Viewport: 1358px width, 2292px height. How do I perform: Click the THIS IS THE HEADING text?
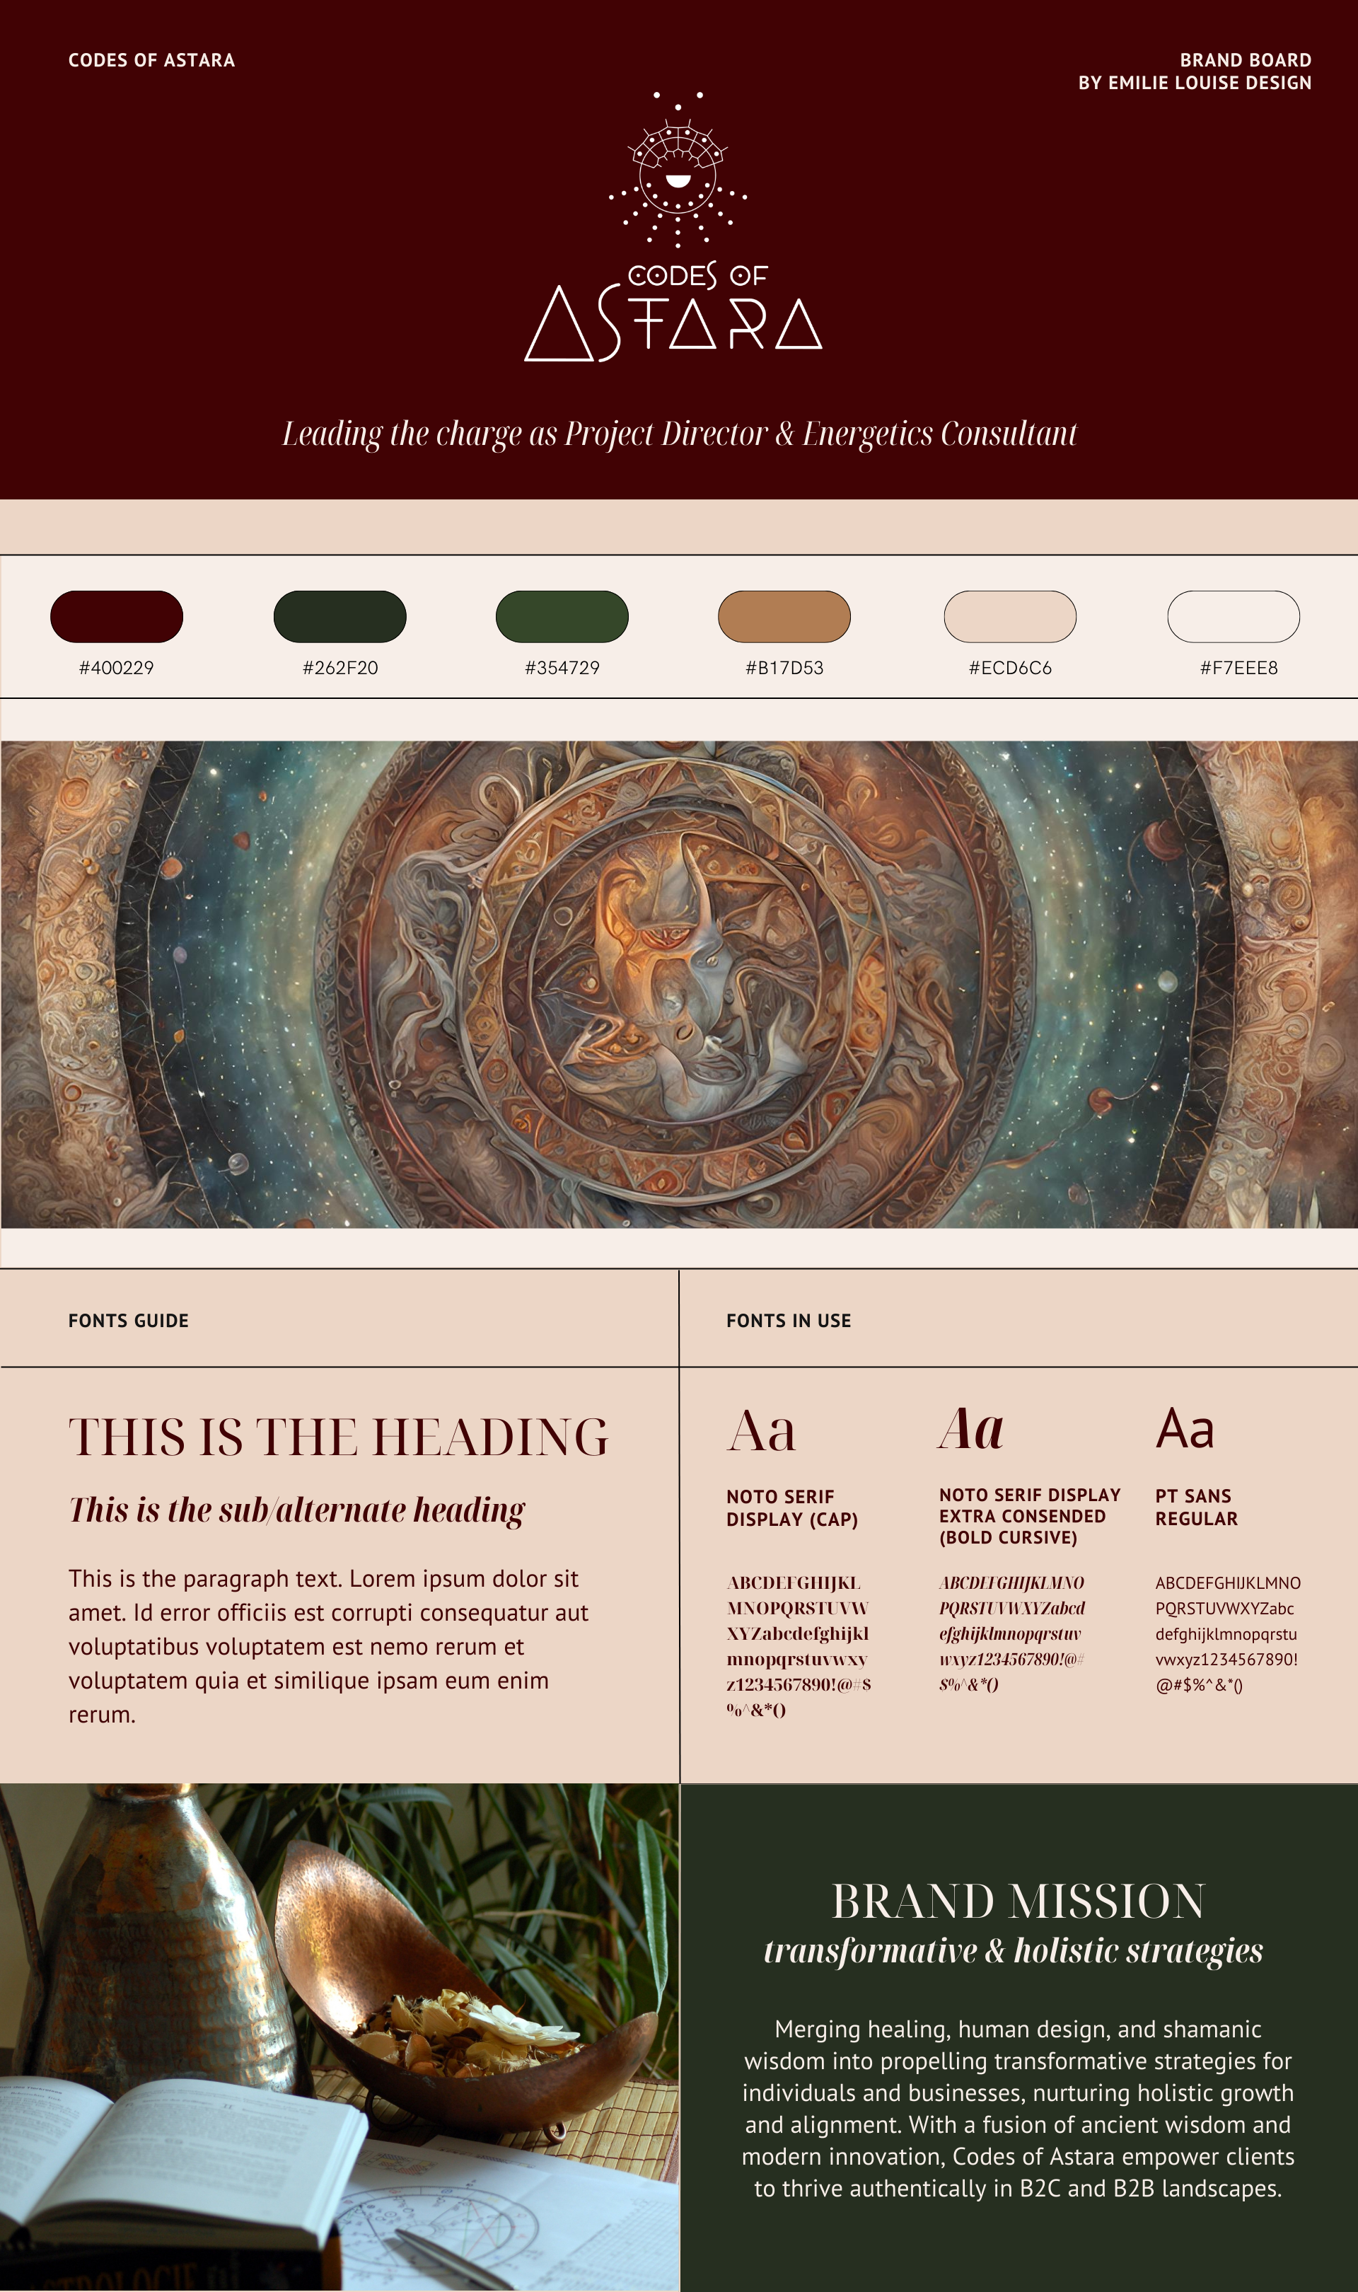(x=339, y=1437)
